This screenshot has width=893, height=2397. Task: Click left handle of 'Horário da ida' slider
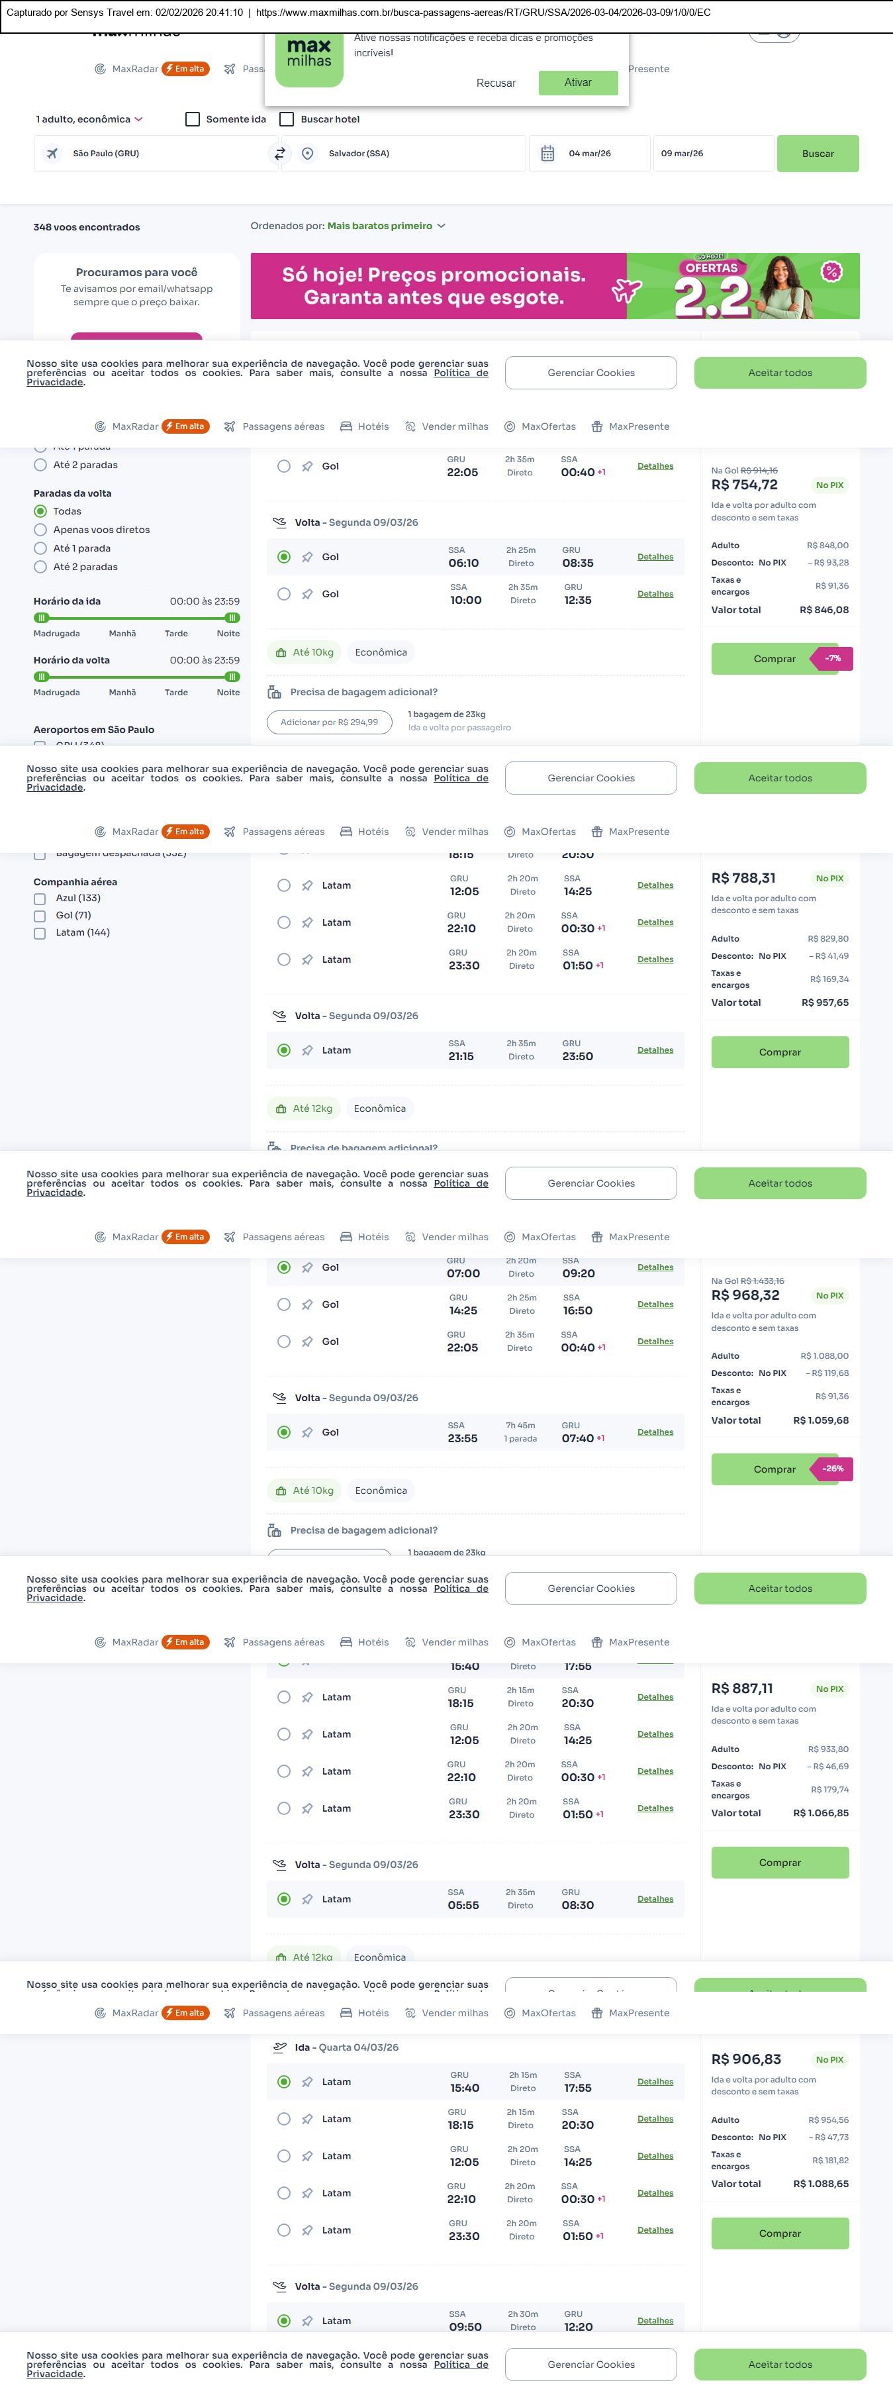[41, 618]
